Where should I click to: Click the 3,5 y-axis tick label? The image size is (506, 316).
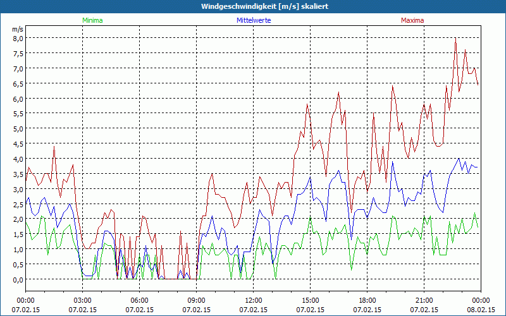tap(18, 174)
